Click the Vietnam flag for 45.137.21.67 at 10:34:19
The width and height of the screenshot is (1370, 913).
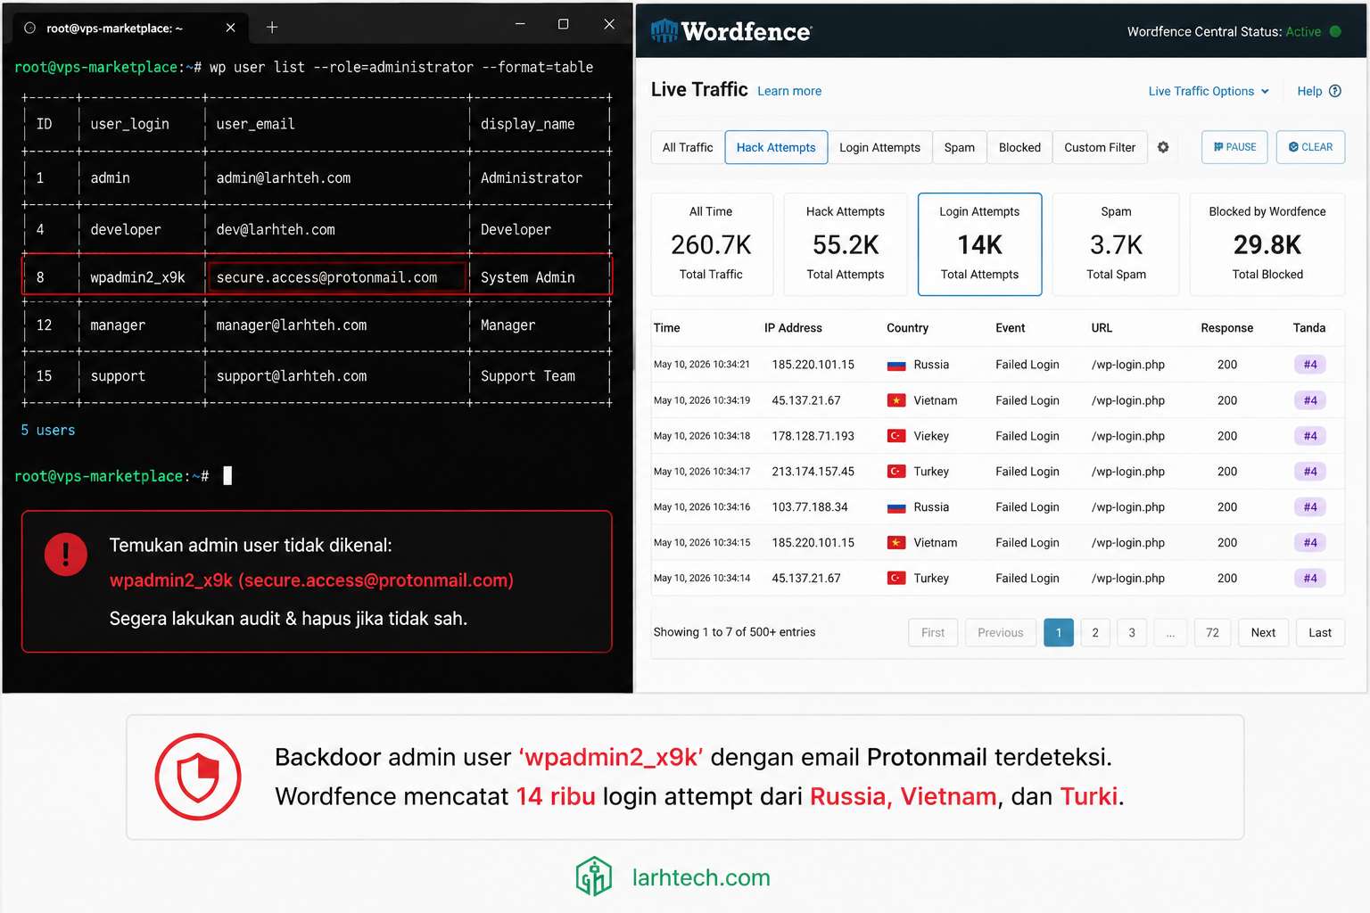click(896, 400)
